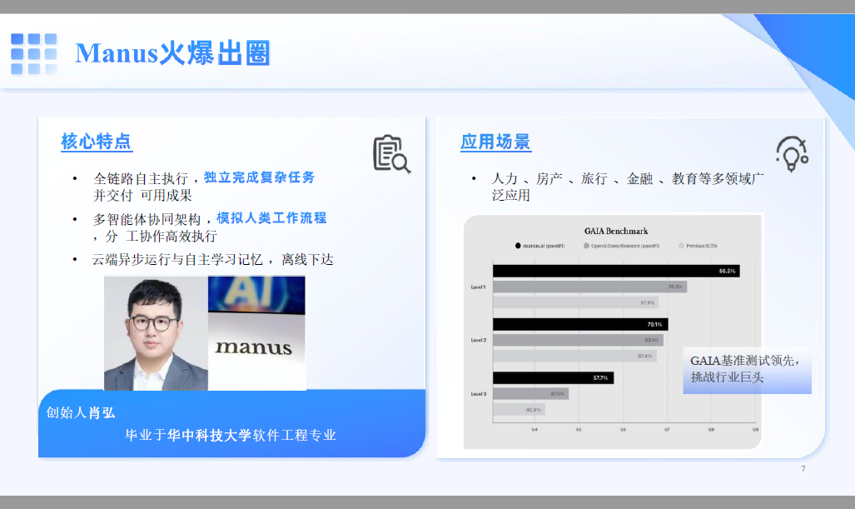Click the bullet 云端异步运行与自主学习记忆
The width and height of the screenshot is (855, 509).
point(176,260)
